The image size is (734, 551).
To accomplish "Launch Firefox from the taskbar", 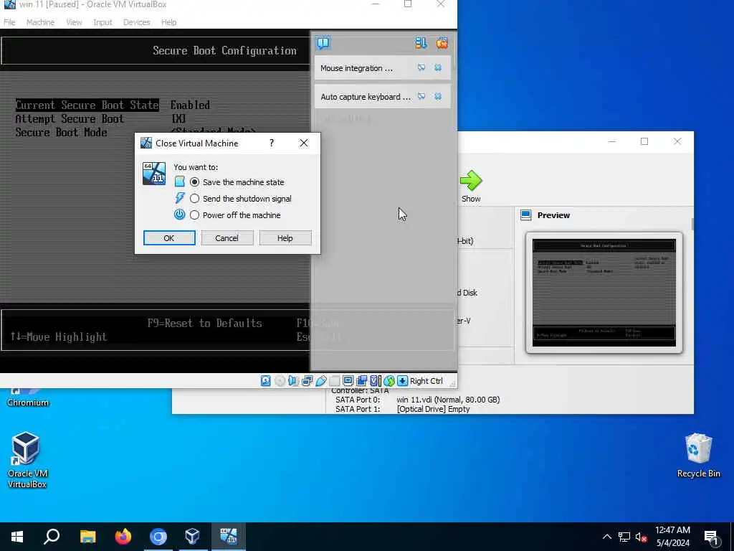I will (x=123, y=537).
